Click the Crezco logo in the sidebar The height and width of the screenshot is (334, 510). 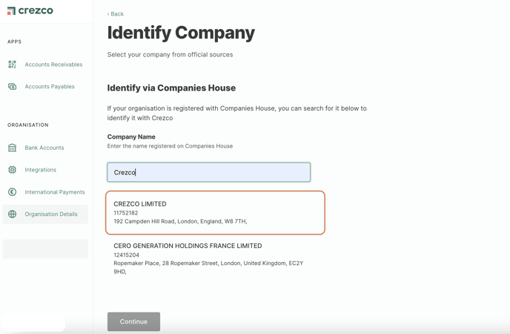(x=30, y=10)
